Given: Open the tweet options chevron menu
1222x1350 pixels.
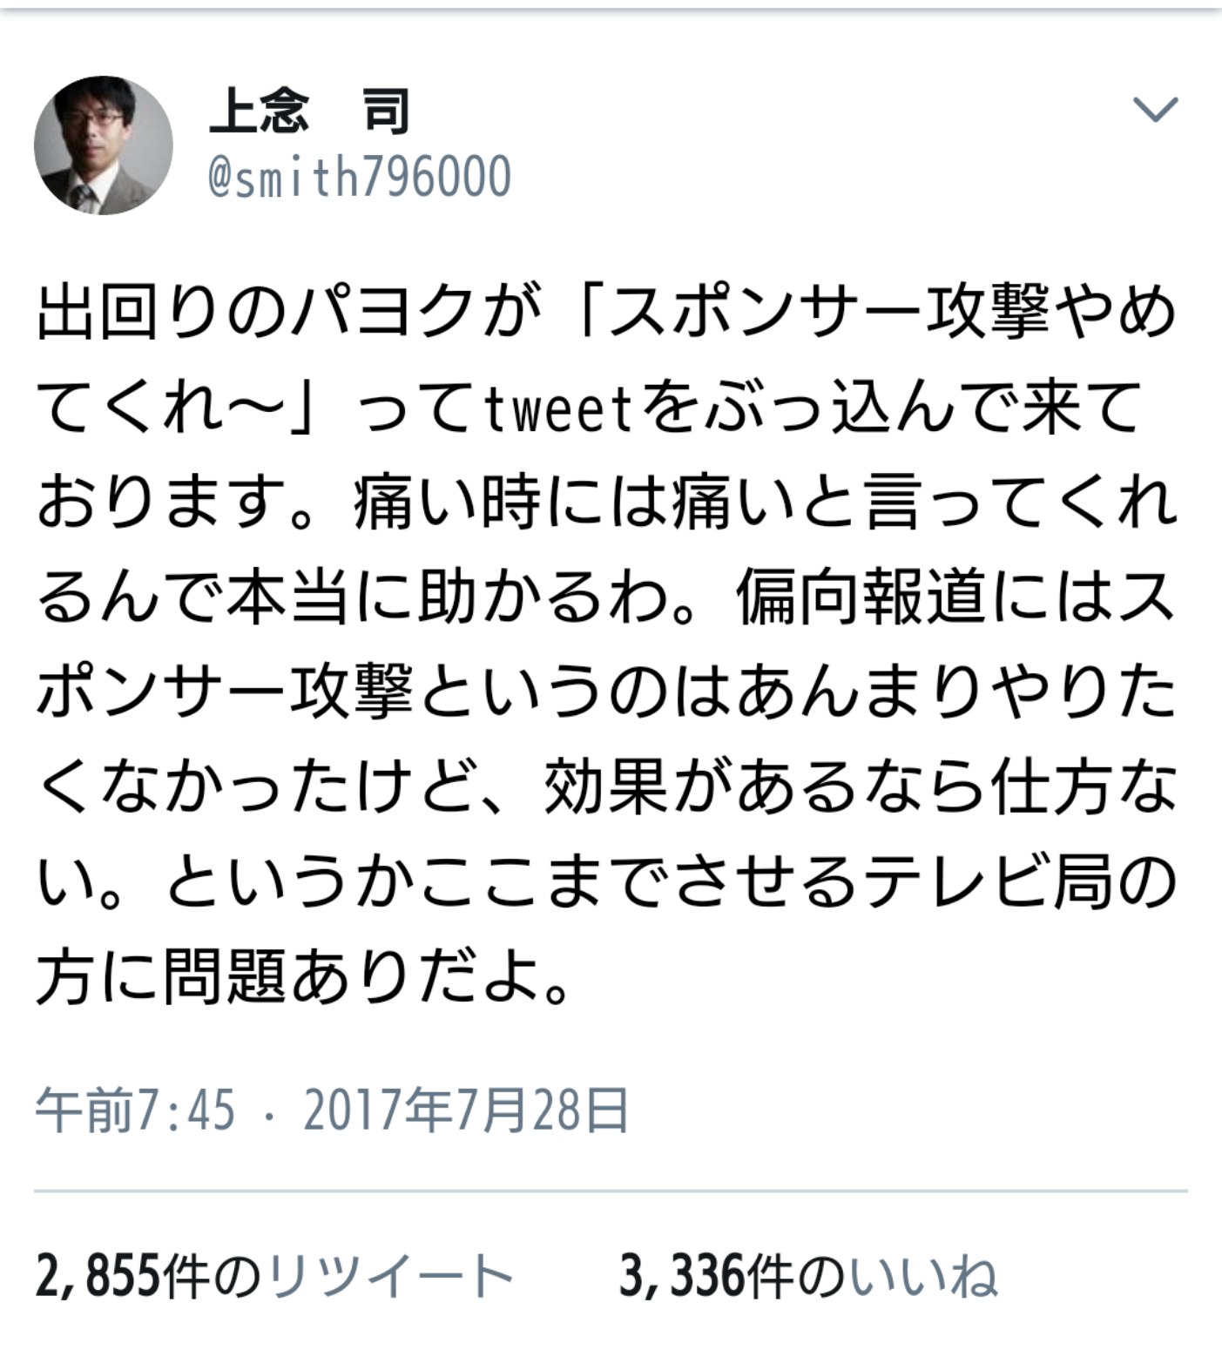Looking at the screenshot, I should (x=1156, y=110).
